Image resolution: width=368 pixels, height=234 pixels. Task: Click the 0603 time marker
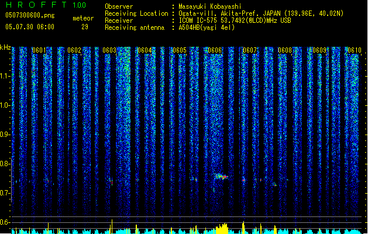click(109, 50)
